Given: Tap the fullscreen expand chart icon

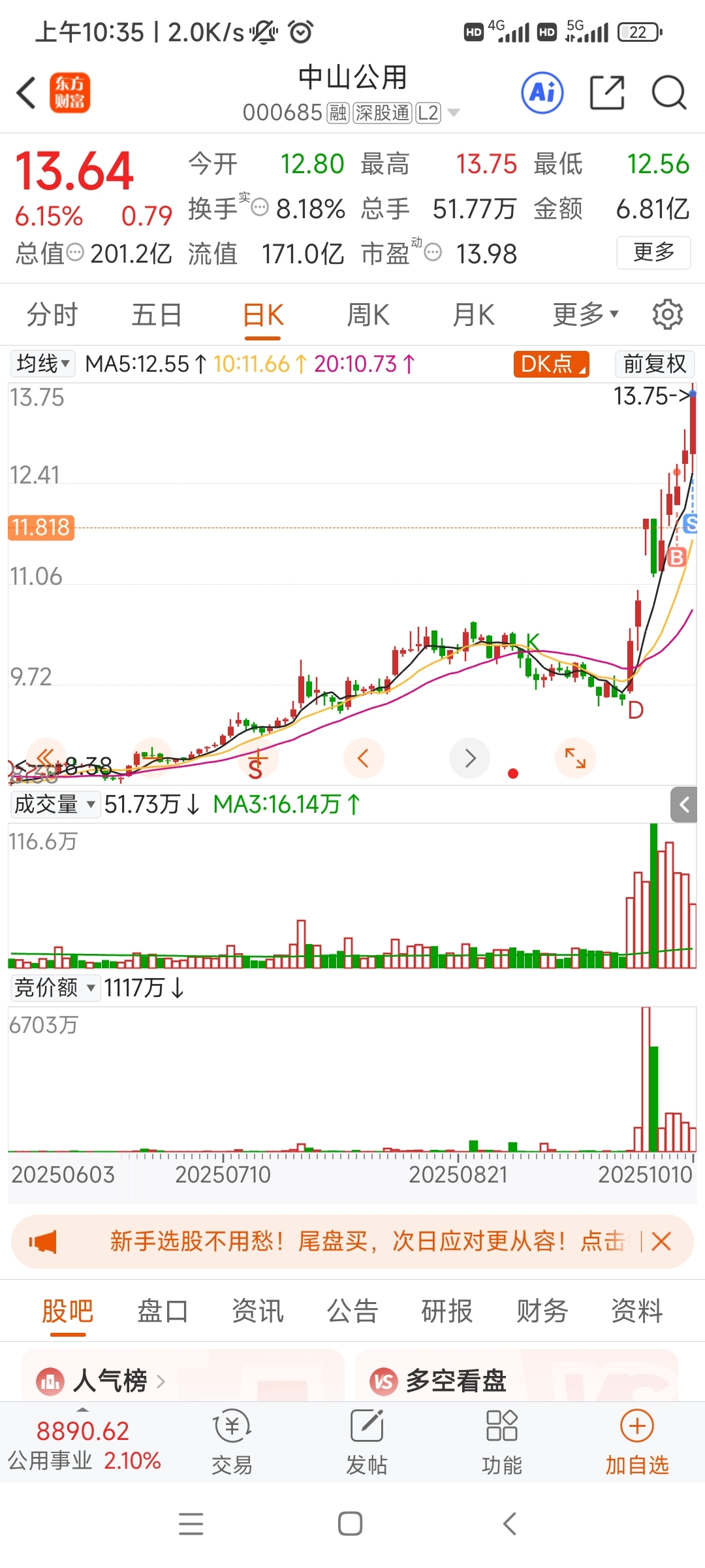Looking at the screenshot, I should 575,758.
